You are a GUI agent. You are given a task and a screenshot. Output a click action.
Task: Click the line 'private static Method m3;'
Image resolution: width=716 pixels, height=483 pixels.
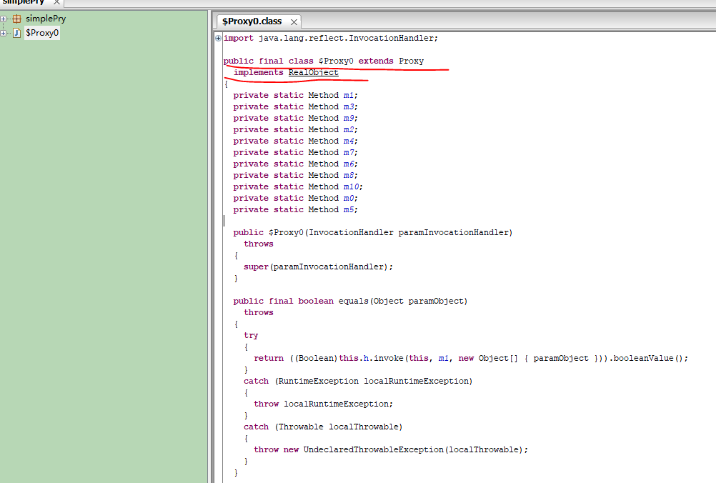point(295,107)
